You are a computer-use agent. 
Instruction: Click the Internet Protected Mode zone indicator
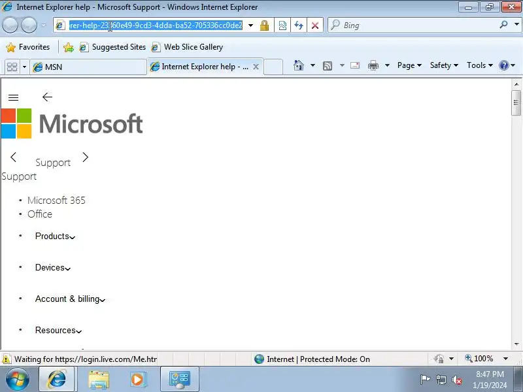point(312,359)
